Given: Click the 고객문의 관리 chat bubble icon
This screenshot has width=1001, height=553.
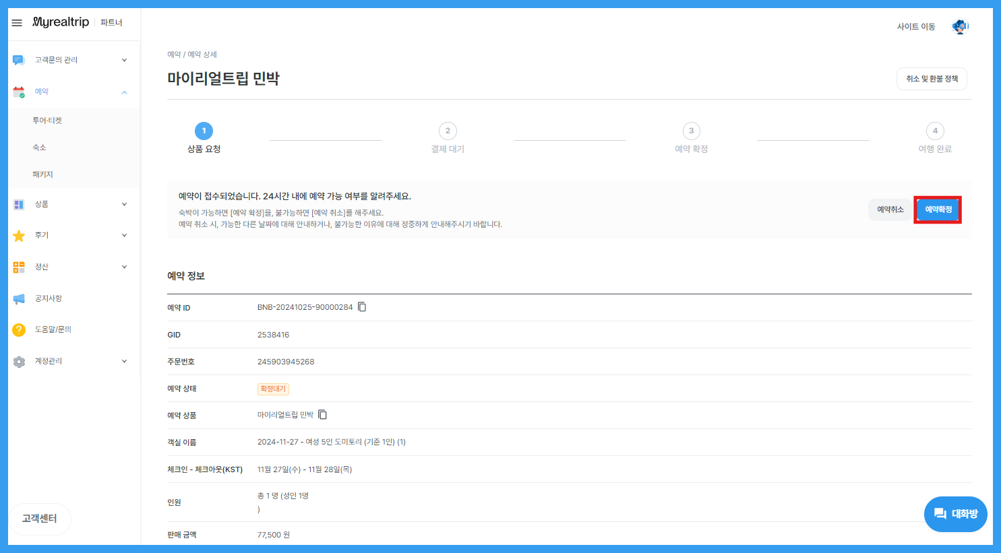Looking at the screenshot, I should pos(19,59).
